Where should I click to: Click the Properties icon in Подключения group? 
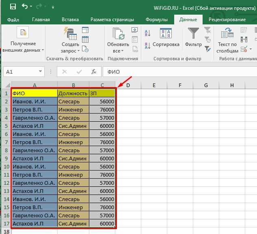(x=135, y=39)
